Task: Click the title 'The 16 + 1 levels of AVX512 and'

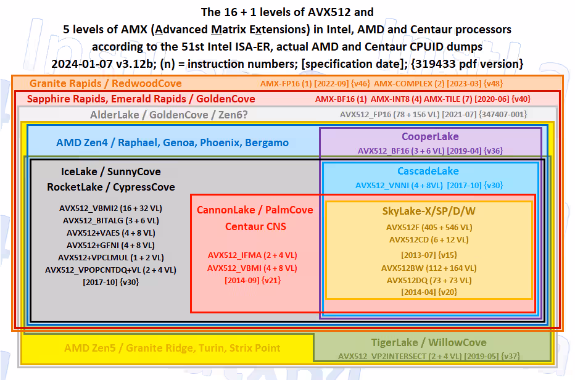Action: click(287, 12)
